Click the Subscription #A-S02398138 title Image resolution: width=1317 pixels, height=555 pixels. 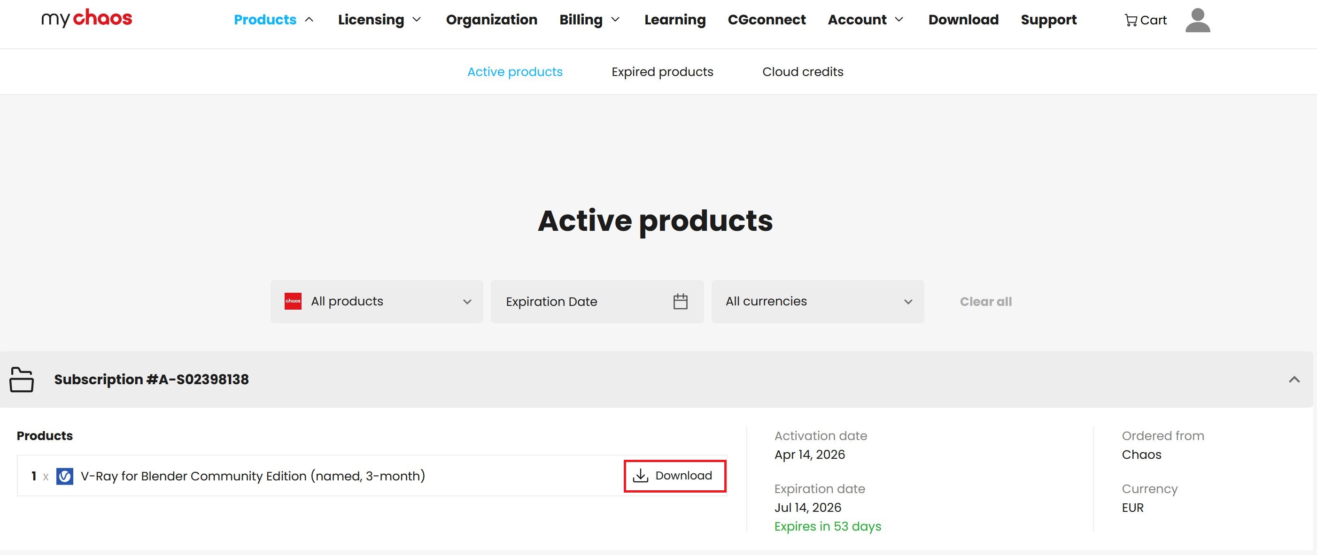point(151,380)
